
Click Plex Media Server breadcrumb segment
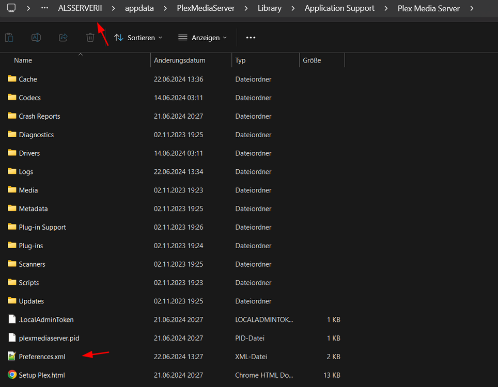pyautogui.click(x=428, y=9)
